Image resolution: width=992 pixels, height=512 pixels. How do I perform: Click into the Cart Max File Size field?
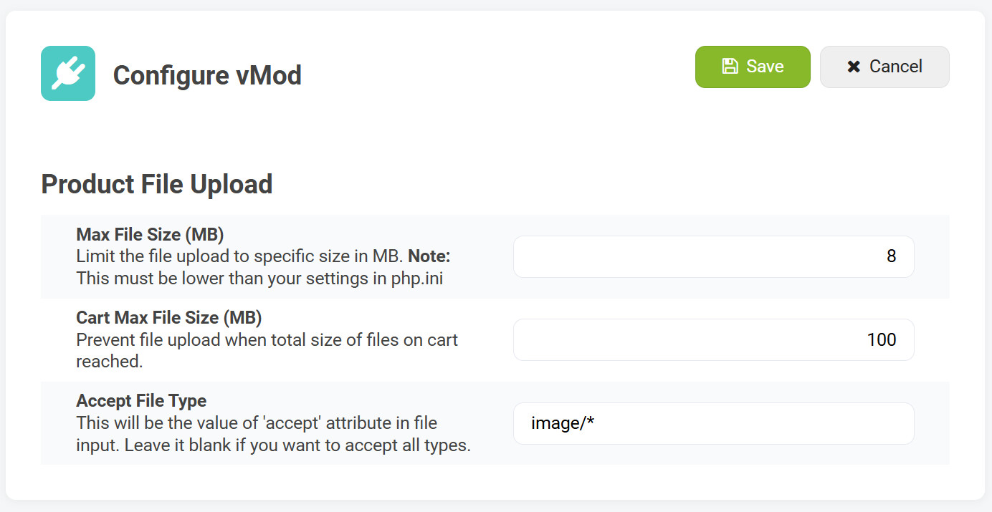tap(713, 339)
